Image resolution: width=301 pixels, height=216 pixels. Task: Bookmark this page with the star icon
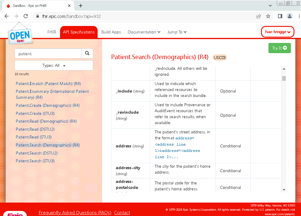coord(268,16)
